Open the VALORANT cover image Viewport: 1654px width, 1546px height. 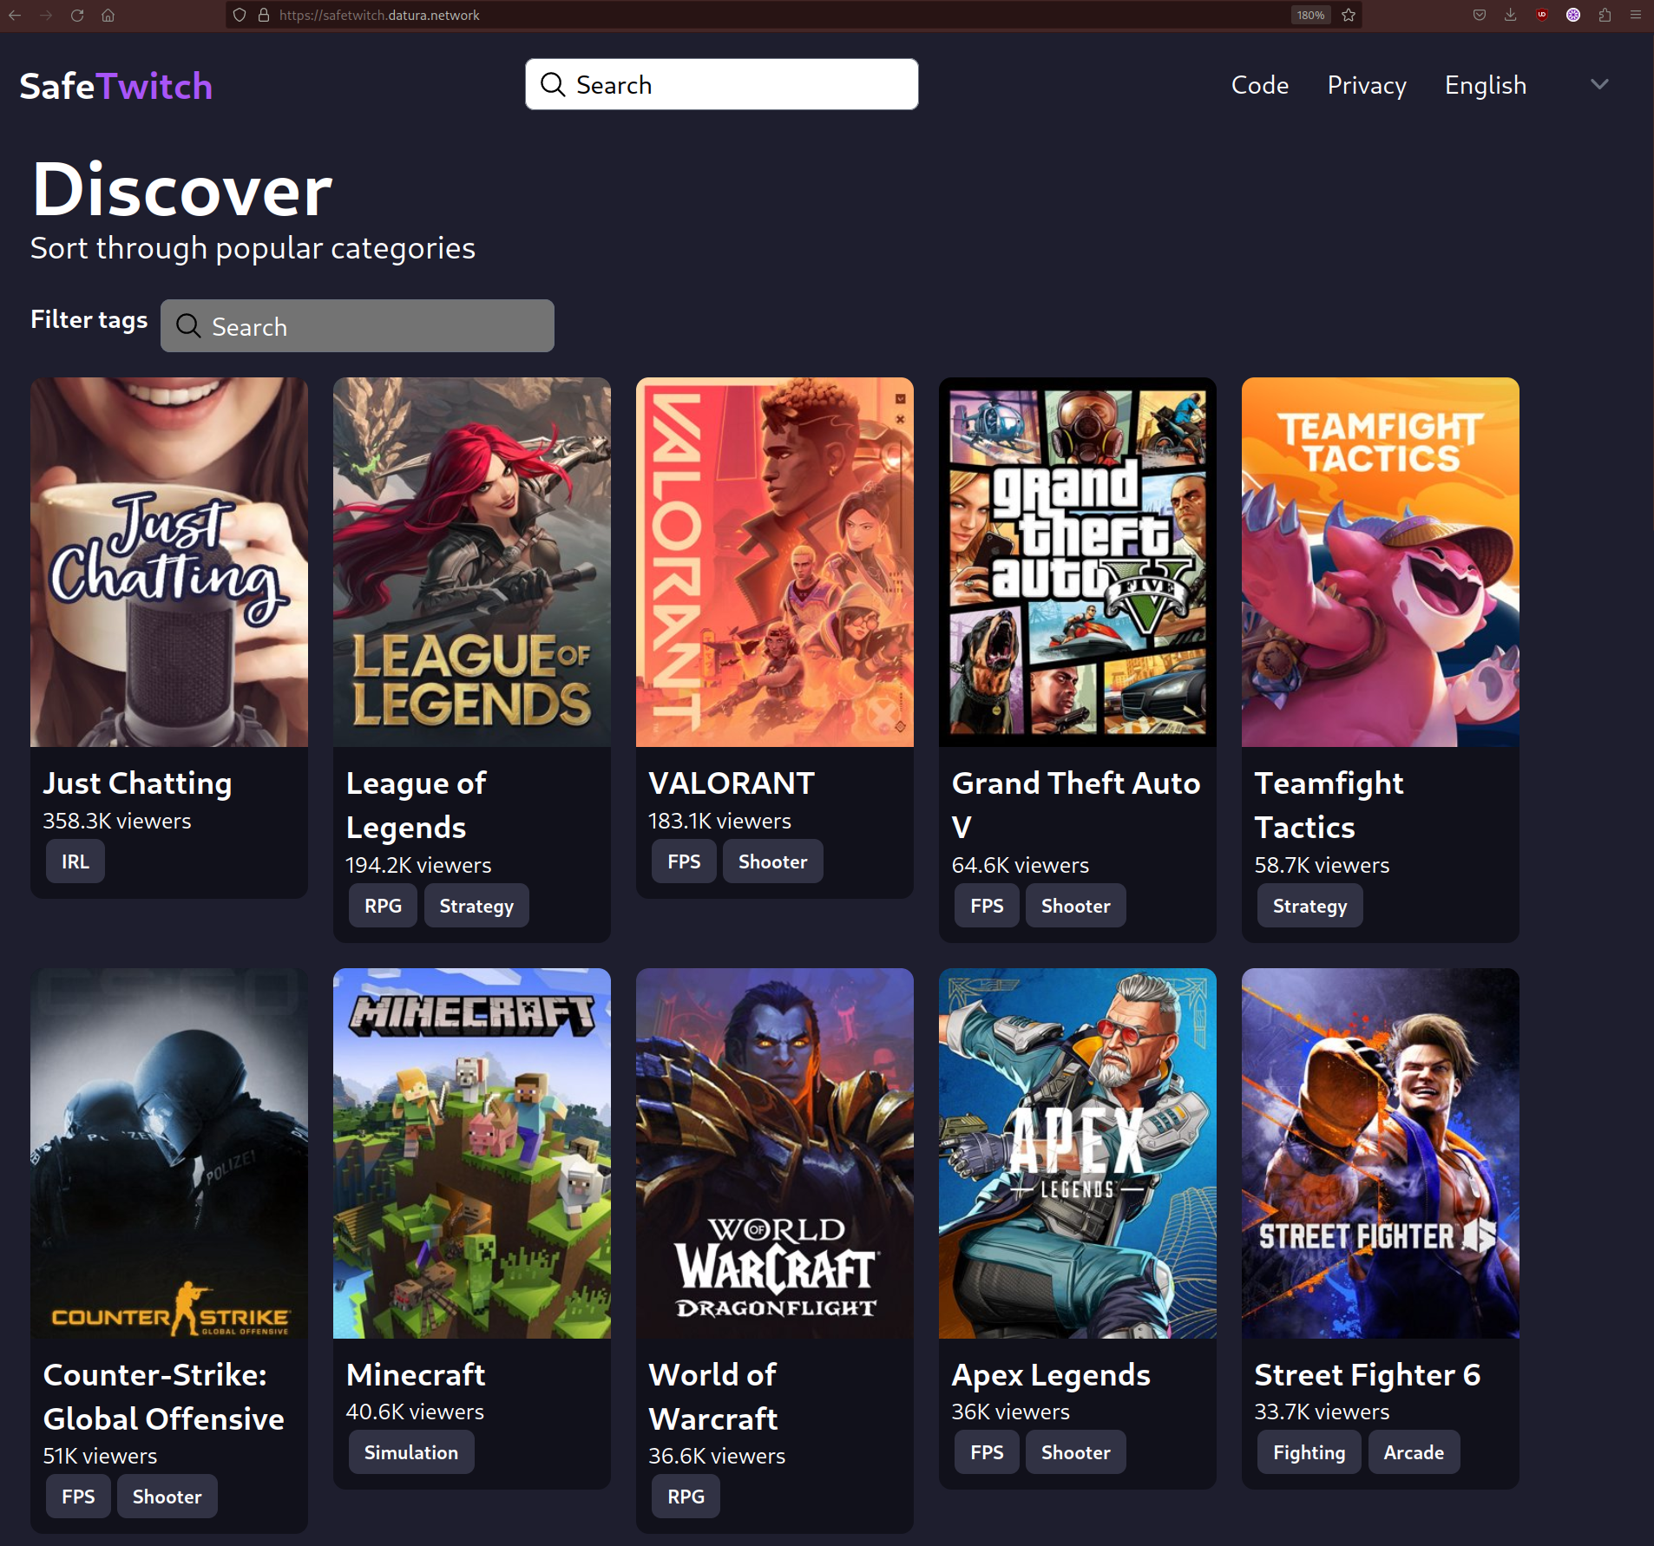pos(775,562)
